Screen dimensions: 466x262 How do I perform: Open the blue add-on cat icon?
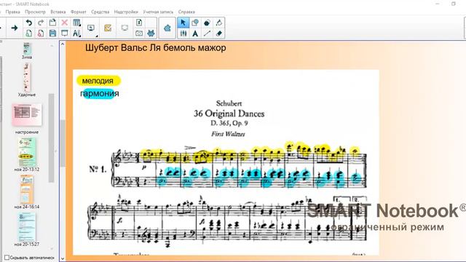151,33
